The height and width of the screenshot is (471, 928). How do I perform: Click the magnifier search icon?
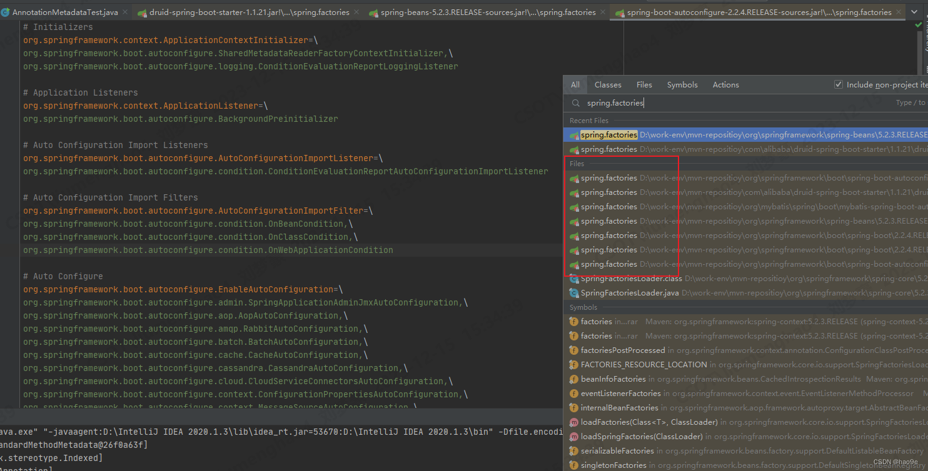(575, 103)
